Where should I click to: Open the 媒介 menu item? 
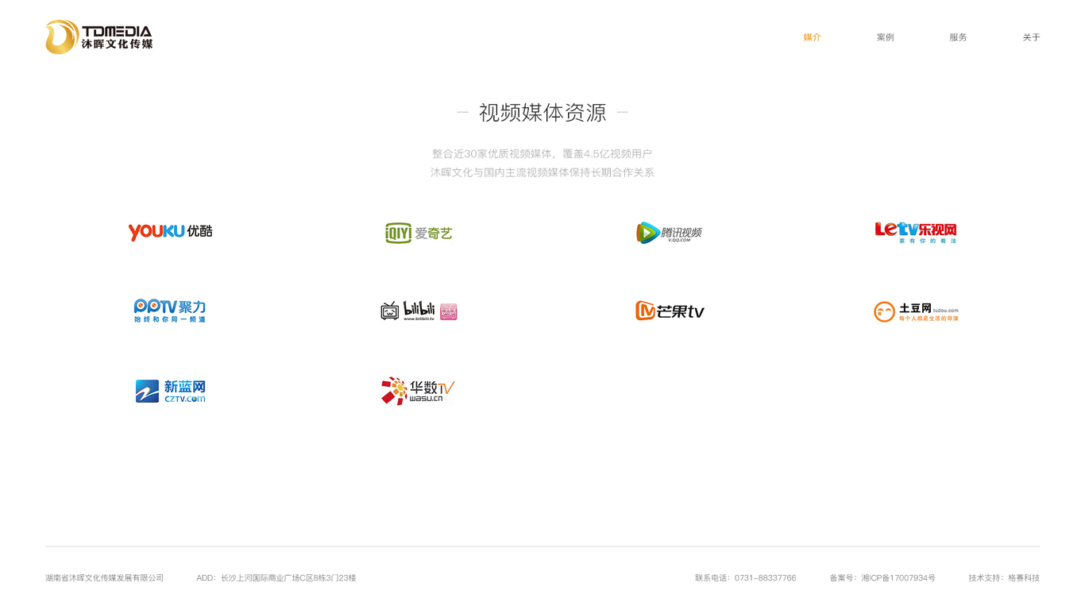coord(812,37)
